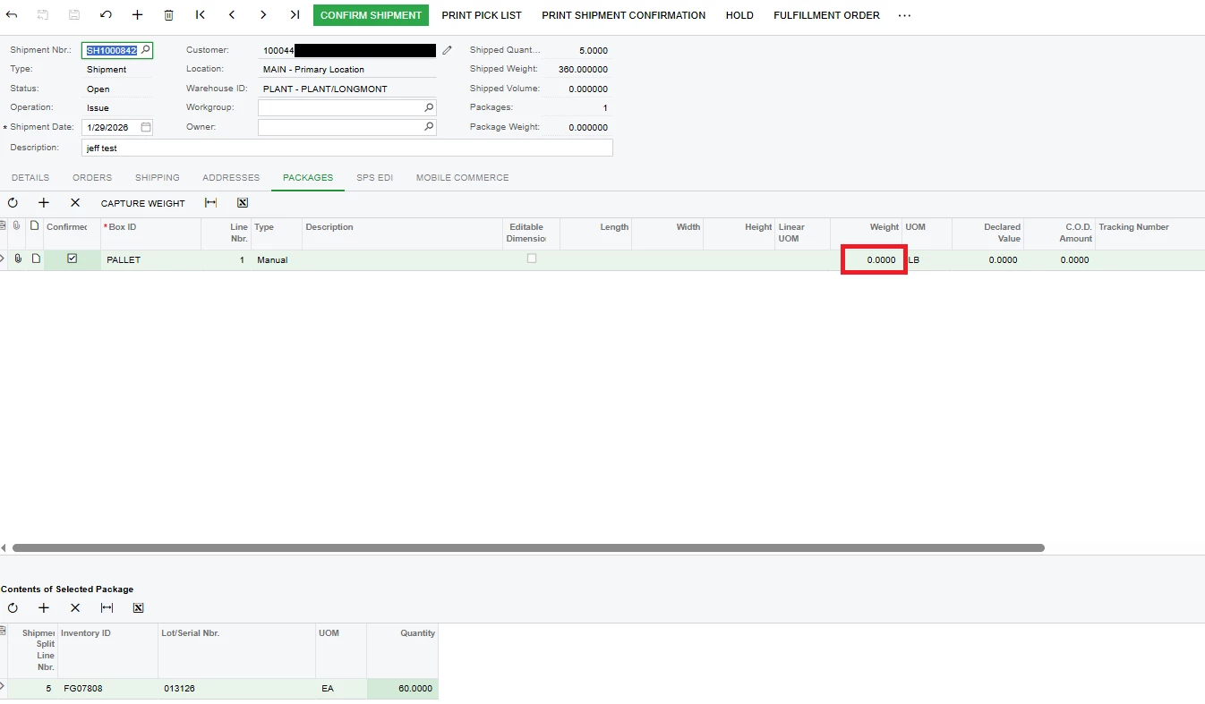Open the Shipment Nbr lookup magnifier

pos(145,50)
